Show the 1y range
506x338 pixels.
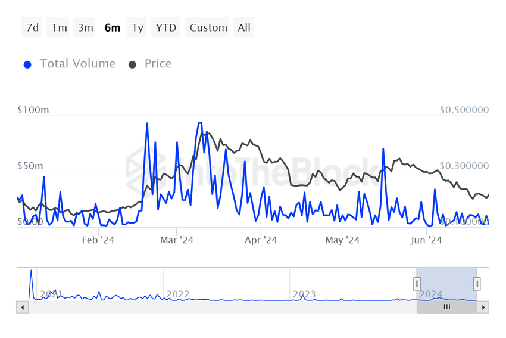[138, 27]
